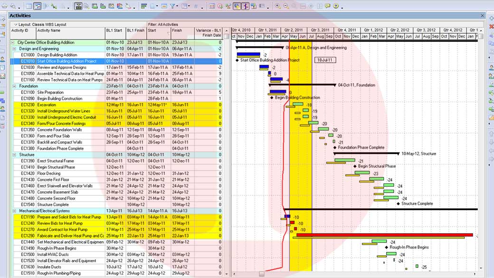Click the long red Fabricate Heat Pump bar
This screenshot has width=494, height=278.
coord(385,235)
